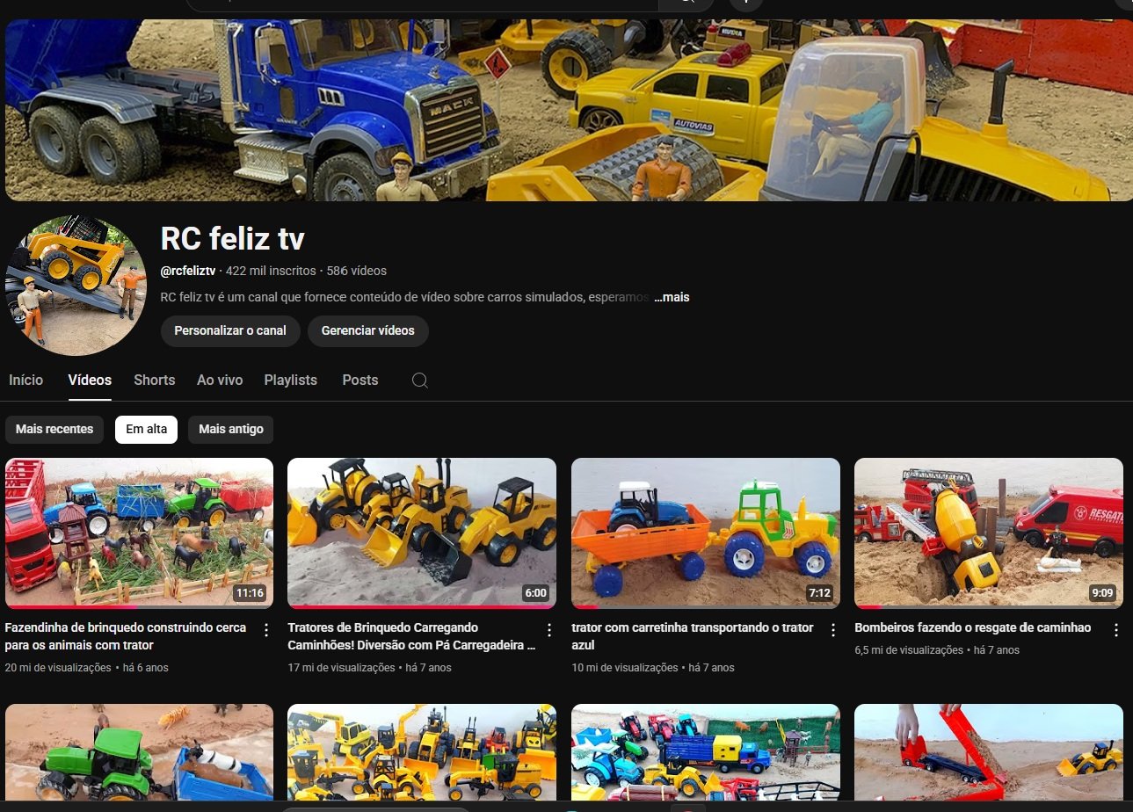Viewport: 1133px width, 812px height.
Task: Switch to the Posts tab
Action: 360,380
